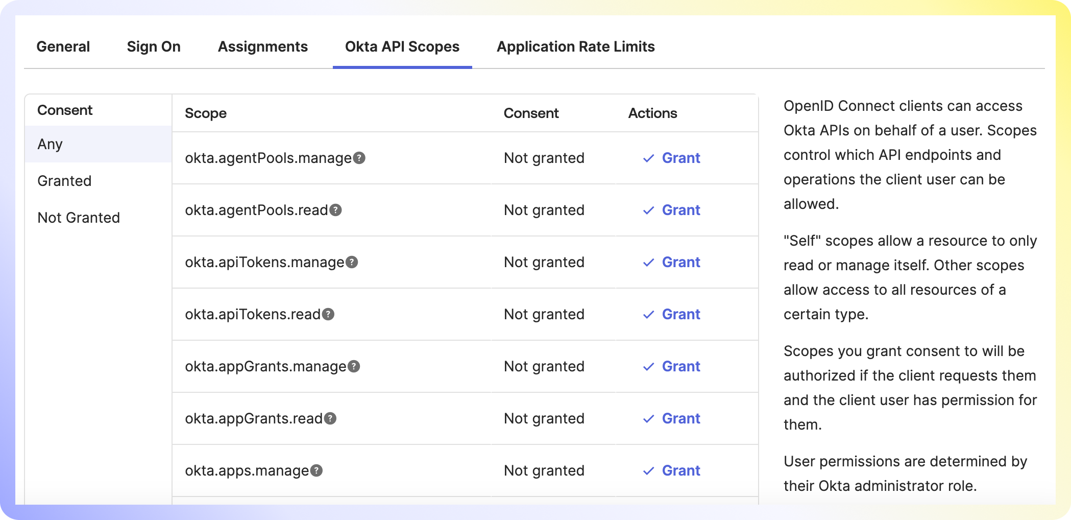Switch to the General tab

coord(63,46)
